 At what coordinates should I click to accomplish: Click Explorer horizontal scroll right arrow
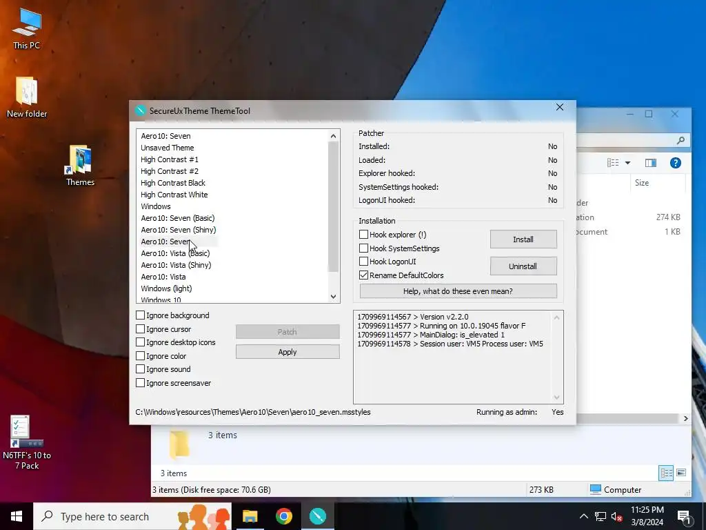[x=686, y=419]
